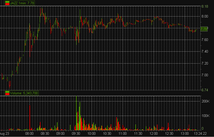This screenshot has height=137, width=214.
Task: Click the 12:30 time axis label
Action: tap(169, 133)
